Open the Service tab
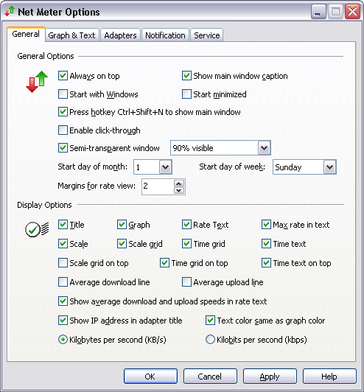Viewport: 364px width, 392px height. [x=207, y=35]
